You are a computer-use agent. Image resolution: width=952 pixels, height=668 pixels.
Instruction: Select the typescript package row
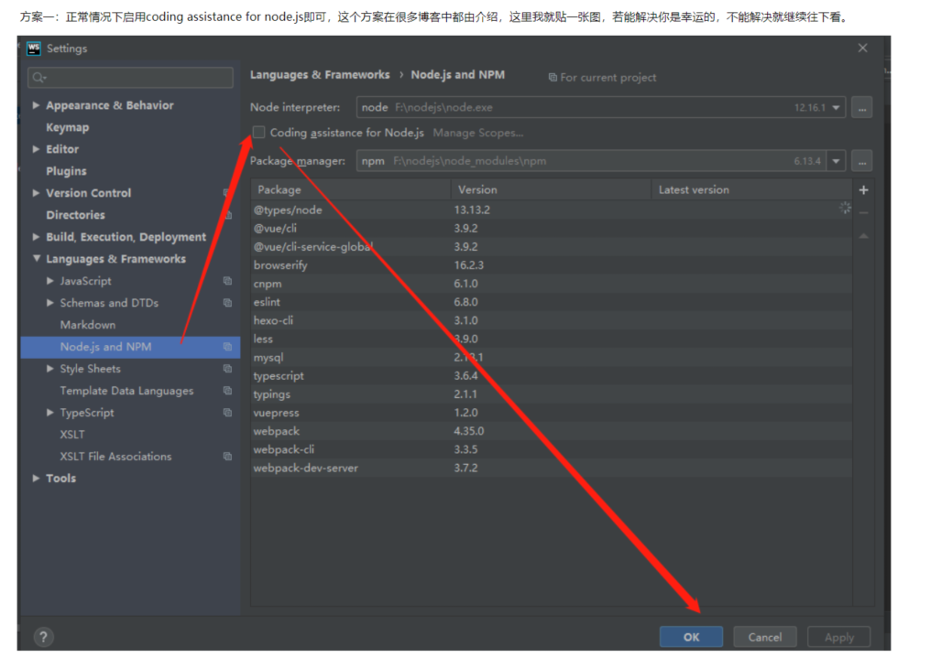pyautogui.click(x=551, y=375)
